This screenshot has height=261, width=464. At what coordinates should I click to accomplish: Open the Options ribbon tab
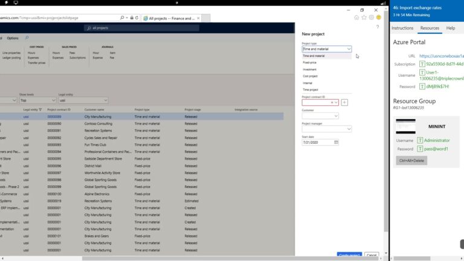13,38
